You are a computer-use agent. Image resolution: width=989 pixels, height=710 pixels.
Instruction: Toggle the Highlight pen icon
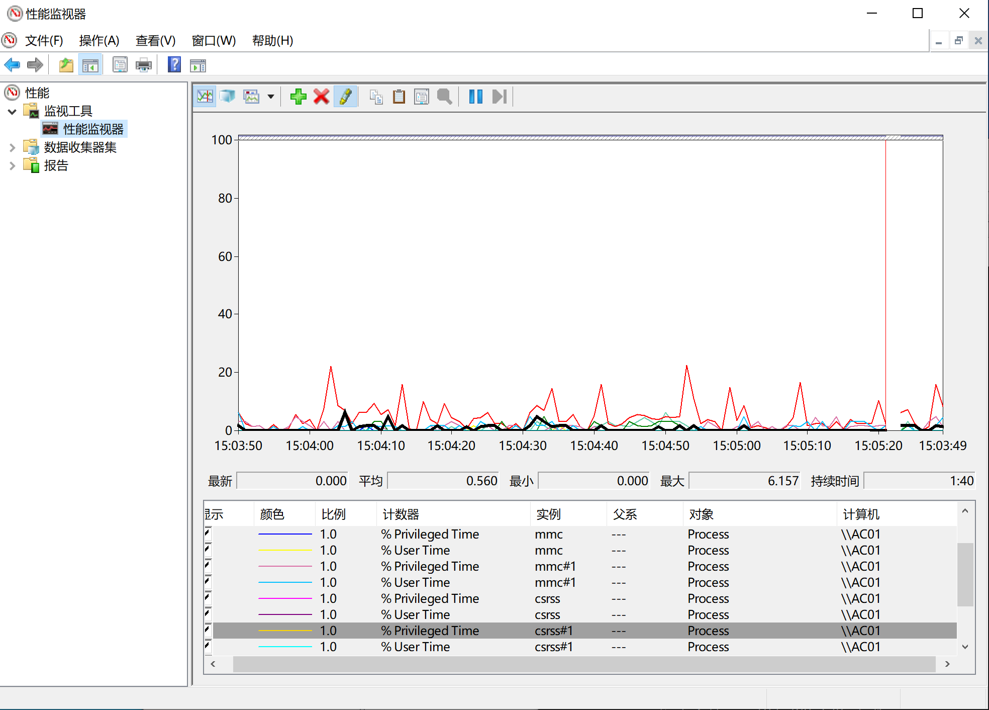click(x=345, y=97)
